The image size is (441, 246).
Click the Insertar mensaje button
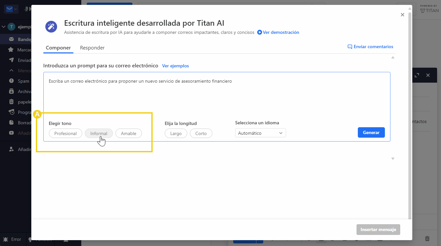tap(378, 229)
